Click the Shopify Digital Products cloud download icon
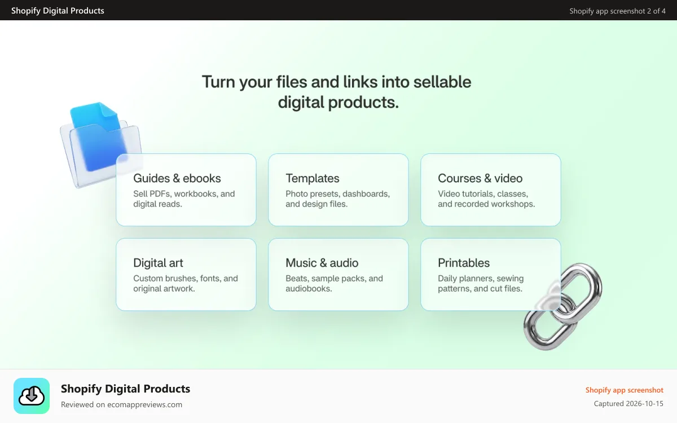The width and height of the screenshot is (677, 423). (32, 396)
